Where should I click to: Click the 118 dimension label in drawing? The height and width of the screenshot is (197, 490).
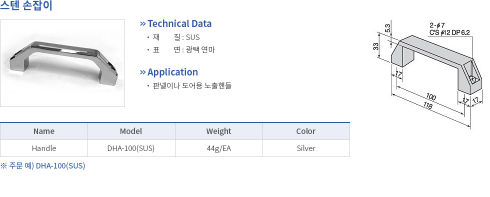[x=428, y=105]
